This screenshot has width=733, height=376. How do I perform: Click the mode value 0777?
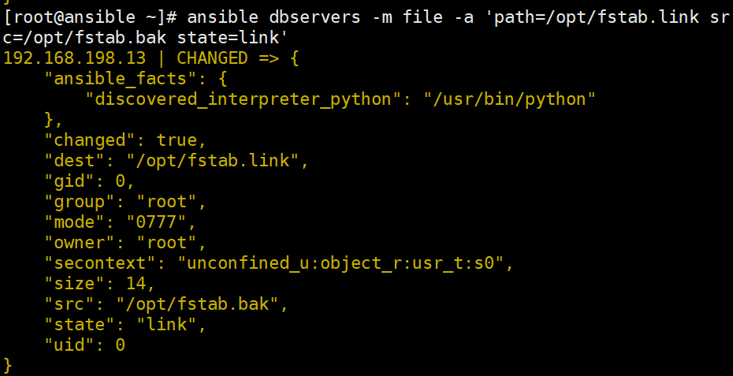[156, 222]
